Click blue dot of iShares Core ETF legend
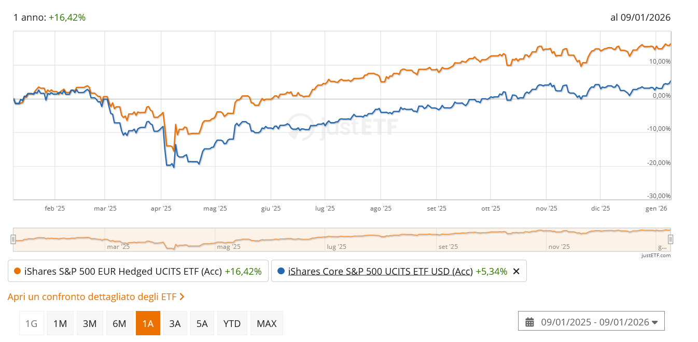Screen dimensions: 698x342 (281, 271)
